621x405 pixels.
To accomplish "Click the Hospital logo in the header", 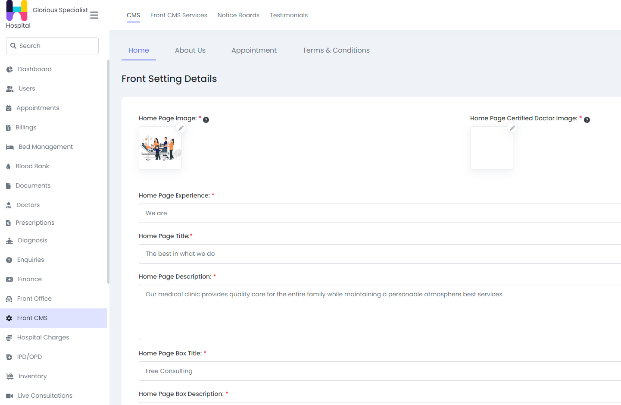I will pos(17,11).
